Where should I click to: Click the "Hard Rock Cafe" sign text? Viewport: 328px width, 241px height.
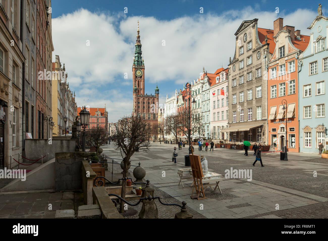283,122
